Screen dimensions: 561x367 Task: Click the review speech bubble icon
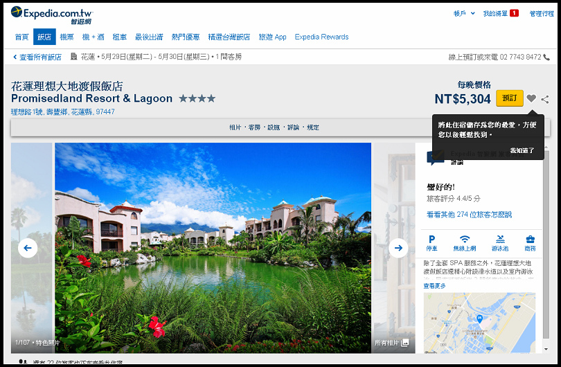pos(436,158)
